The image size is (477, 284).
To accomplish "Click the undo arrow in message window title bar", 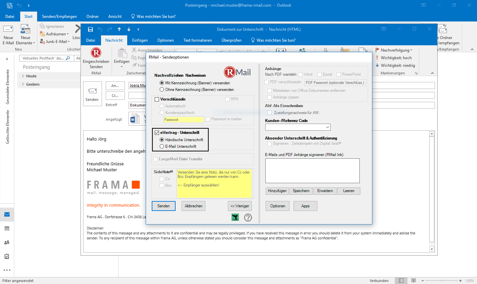I will (x=100, y=29).
